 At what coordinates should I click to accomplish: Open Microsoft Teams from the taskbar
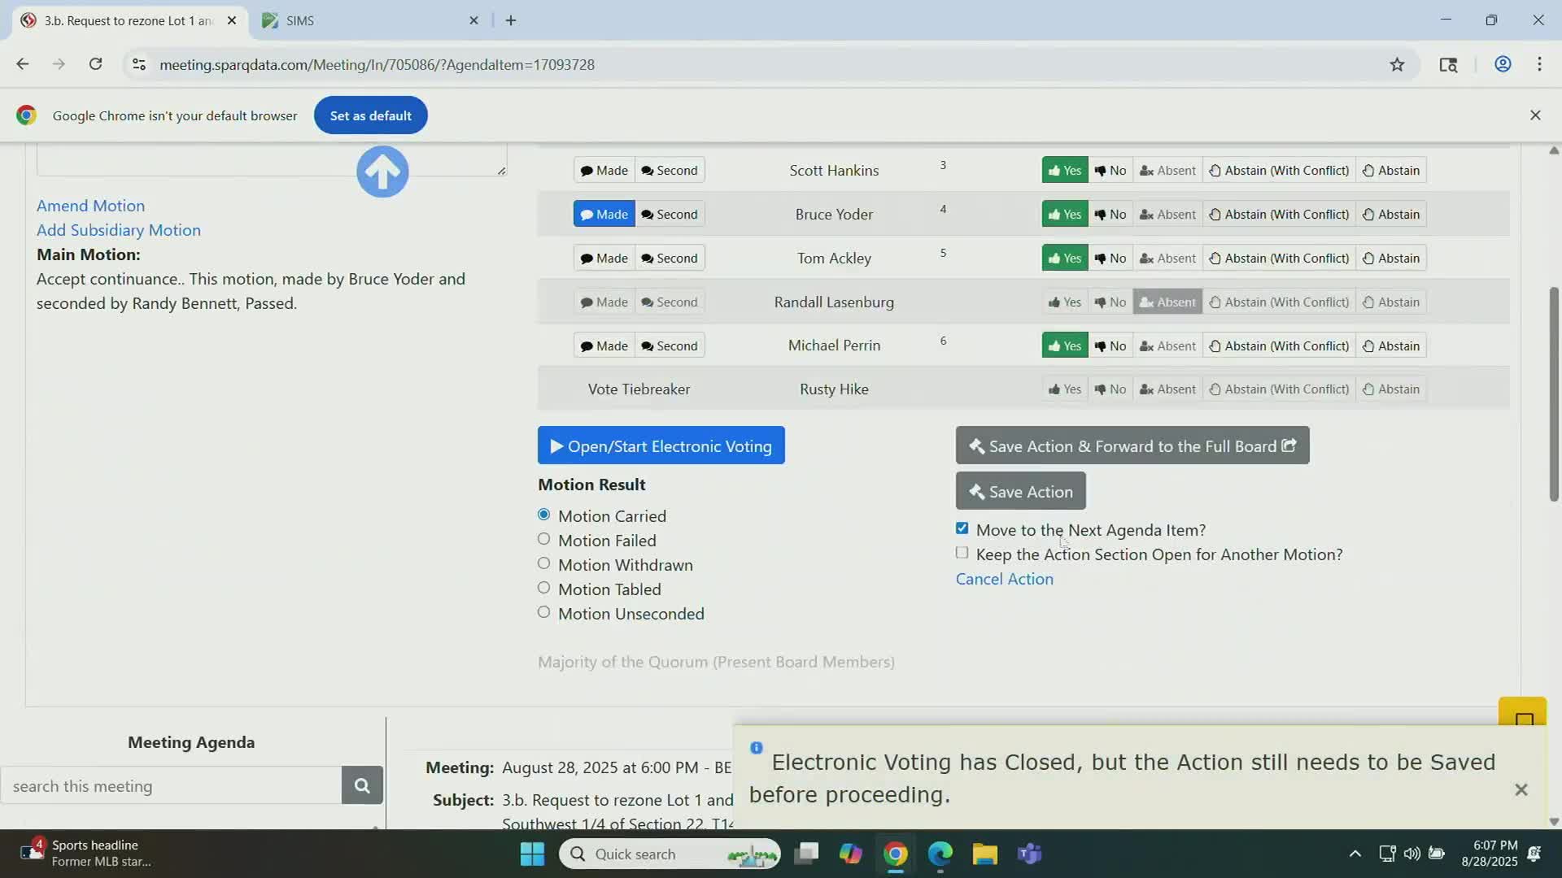1029,854
